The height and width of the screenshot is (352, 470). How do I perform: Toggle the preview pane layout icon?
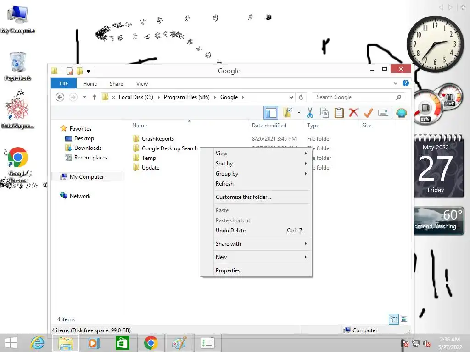point(271,113)
